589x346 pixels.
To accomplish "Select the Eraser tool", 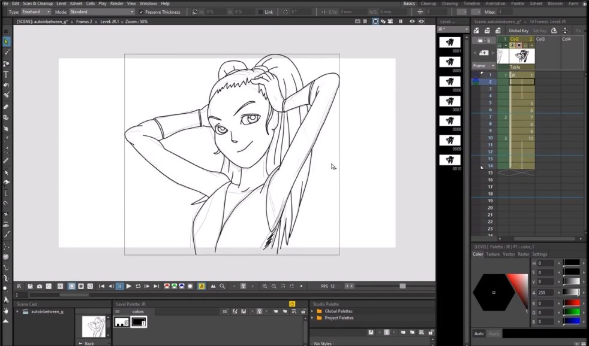I will 6,107.
